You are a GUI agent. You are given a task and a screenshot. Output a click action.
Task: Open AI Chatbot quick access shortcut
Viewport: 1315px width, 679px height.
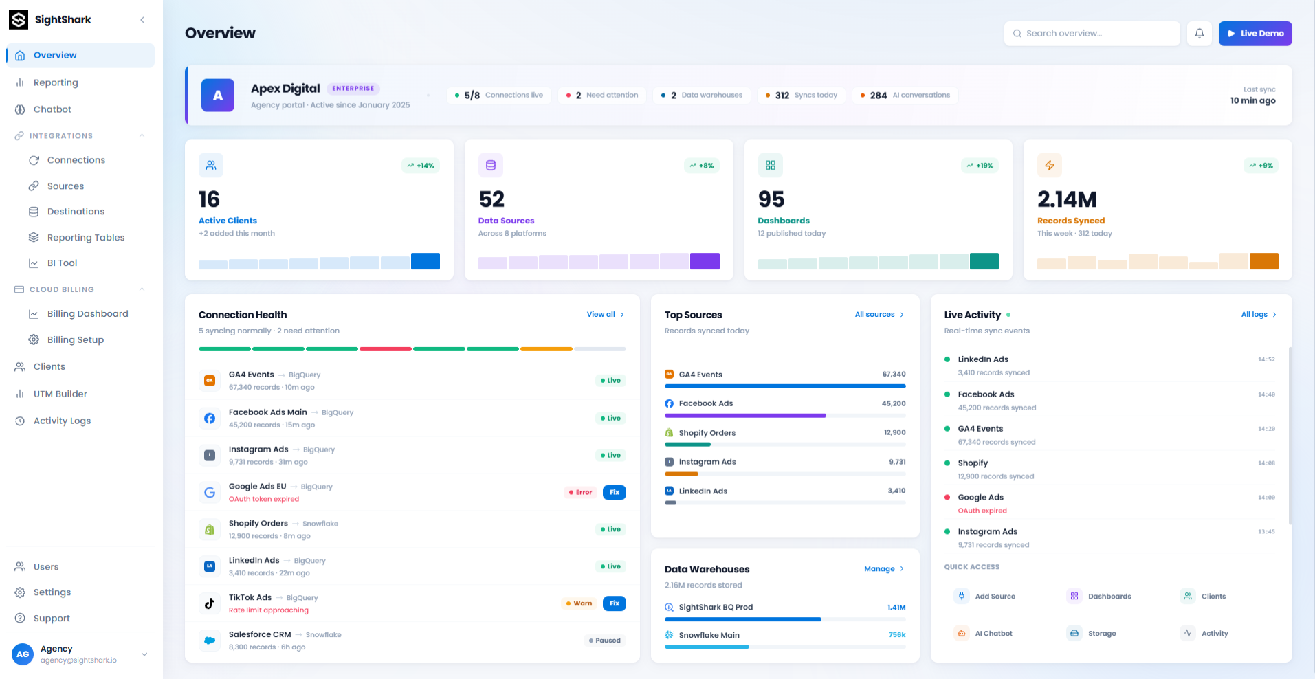(x=985, y=634)
